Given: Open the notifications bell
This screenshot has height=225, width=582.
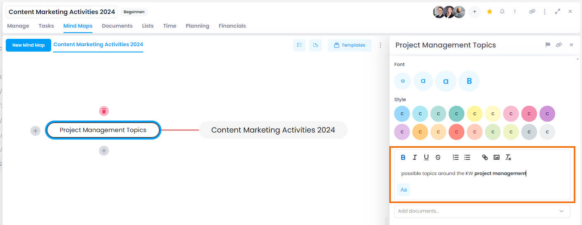Looking at the screenshot, I should point(502,12).
